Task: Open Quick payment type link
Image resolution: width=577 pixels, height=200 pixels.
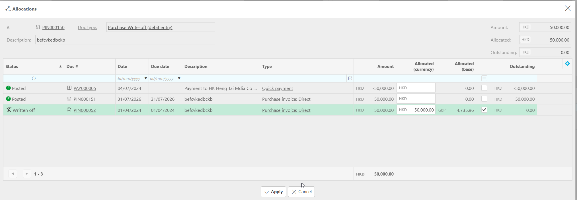Action: click(278, 88)
